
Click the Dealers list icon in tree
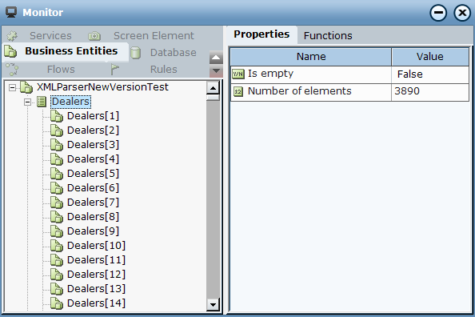[x=42, y=102]
